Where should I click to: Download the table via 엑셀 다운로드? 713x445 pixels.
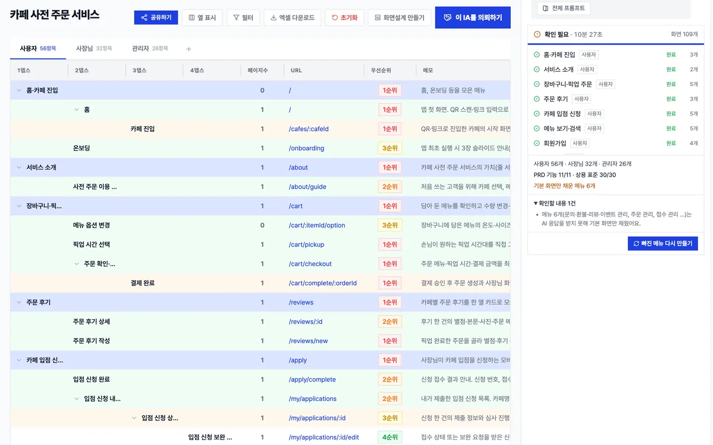click(292, 18)
